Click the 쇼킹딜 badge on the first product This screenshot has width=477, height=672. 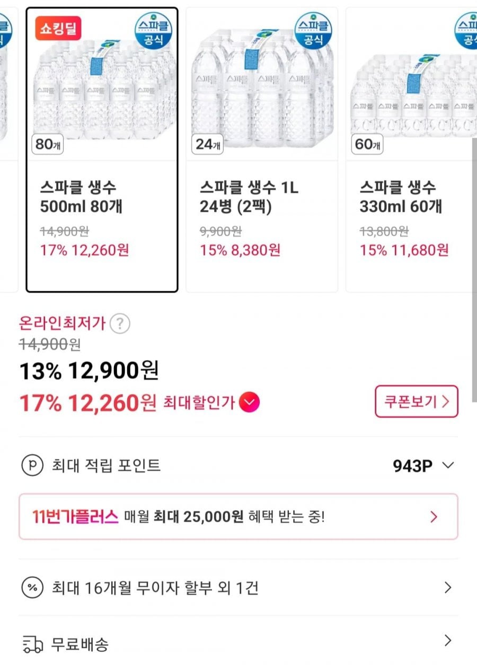point(58,29)
